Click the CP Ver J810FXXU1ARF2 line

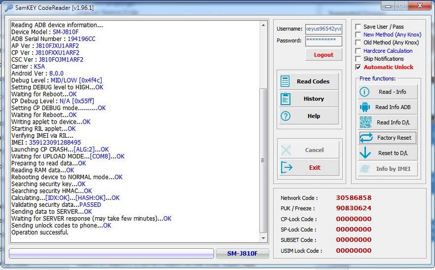(45, 53)
